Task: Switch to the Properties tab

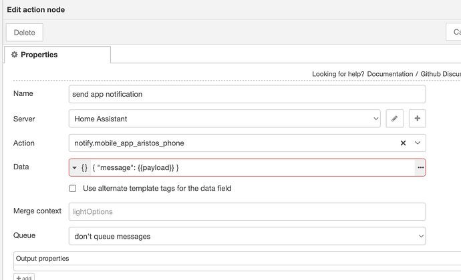Action: click(x=38, y=55)
